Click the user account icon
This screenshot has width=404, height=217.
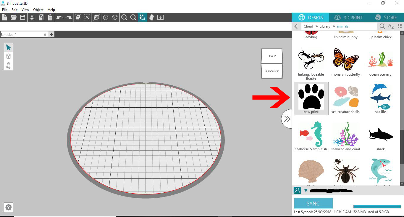pos(297,190)
